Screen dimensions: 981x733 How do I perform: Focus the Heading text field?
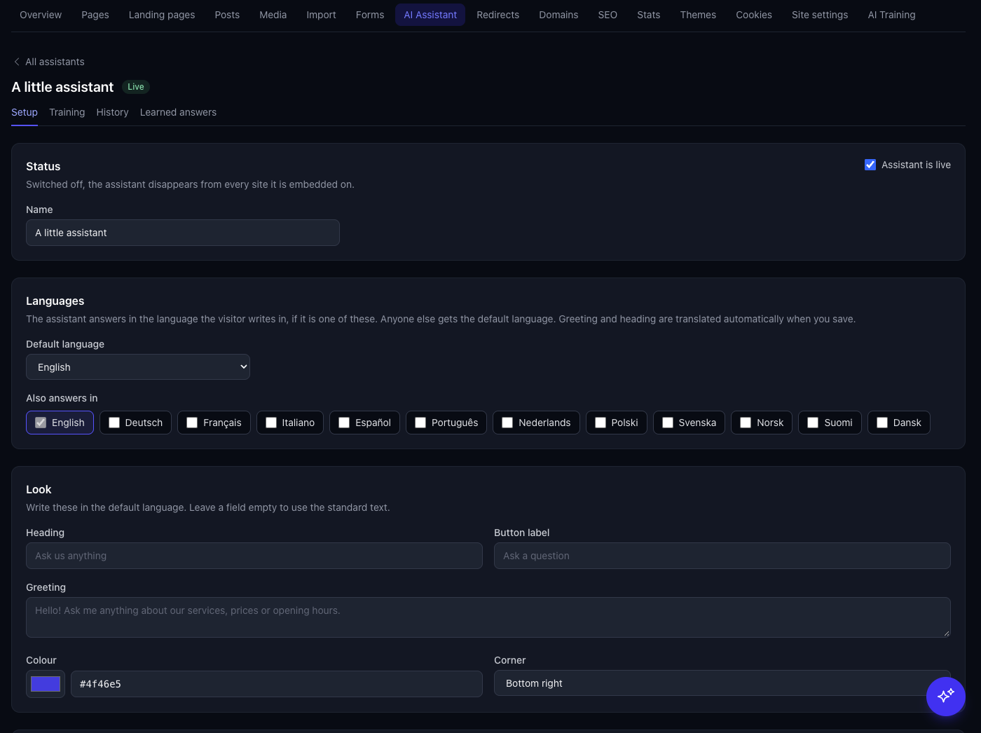click(x=254, y=556)
